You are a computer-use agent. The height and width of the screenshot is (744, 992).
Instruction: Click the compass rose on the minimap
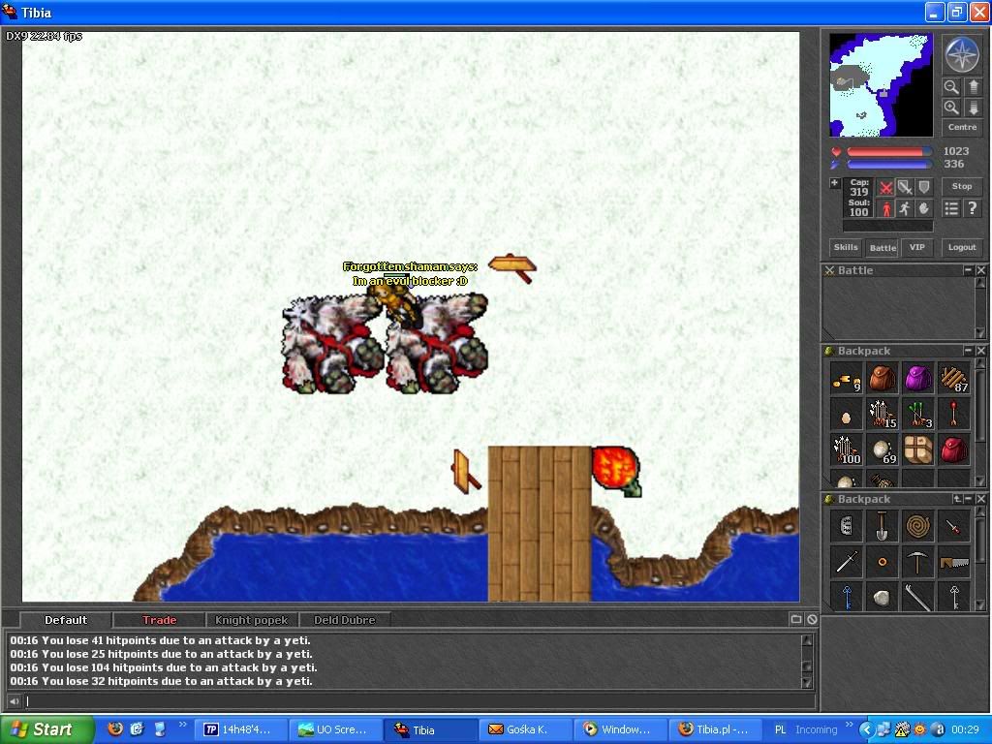(962, 54)
